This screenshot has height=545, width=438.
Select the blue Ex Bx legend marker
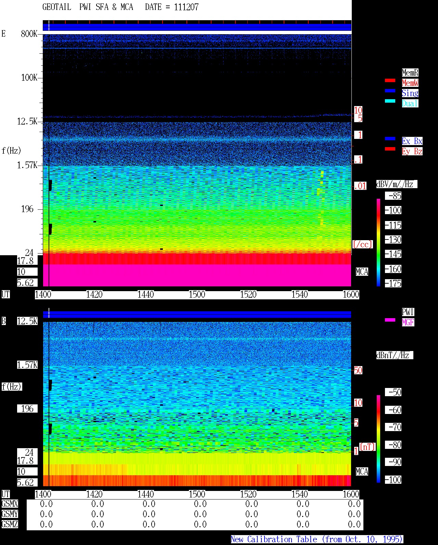390,139
